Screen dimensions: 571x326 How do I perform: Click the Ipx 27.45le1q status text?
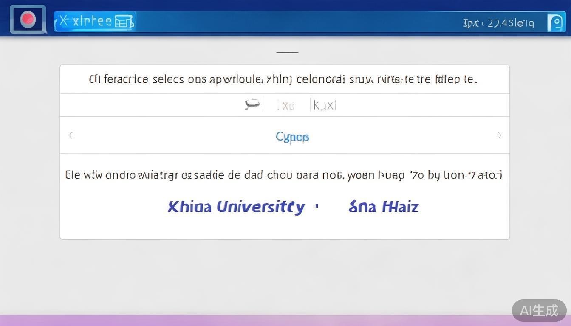coord(498,23)
